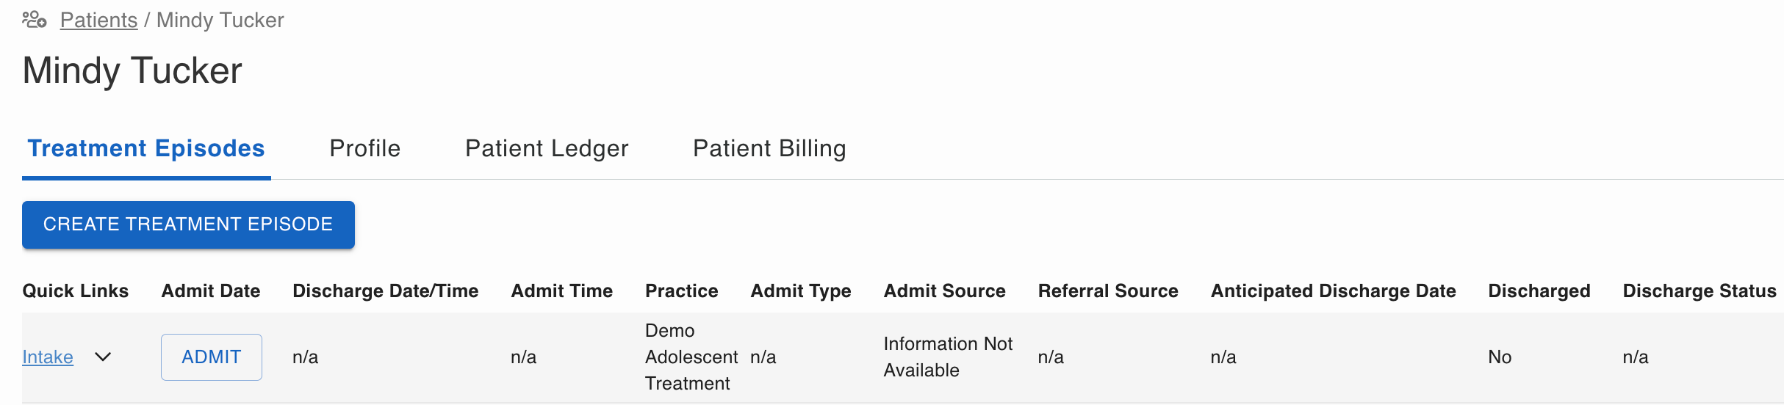Click the Admit Type column header
The width and height of the screenshot is (1784, 405).
coord(801,291)
